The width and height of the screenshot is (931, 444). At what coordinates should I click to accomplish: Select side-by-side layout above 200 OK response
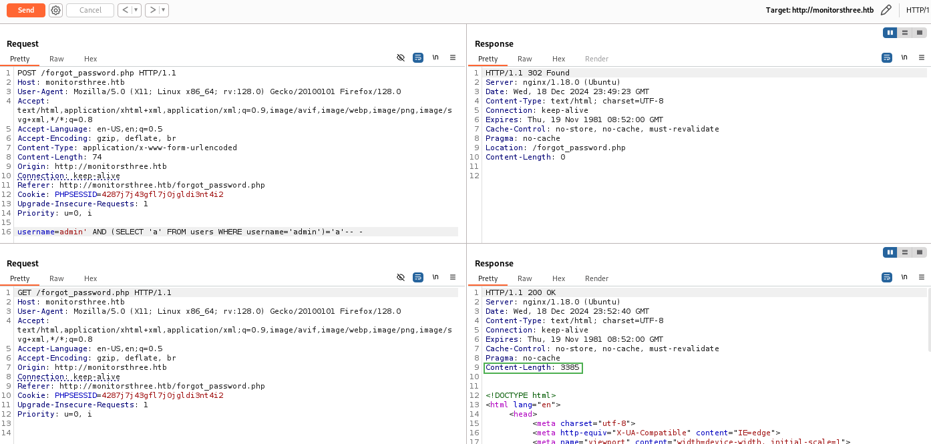[x=890, y=252]
